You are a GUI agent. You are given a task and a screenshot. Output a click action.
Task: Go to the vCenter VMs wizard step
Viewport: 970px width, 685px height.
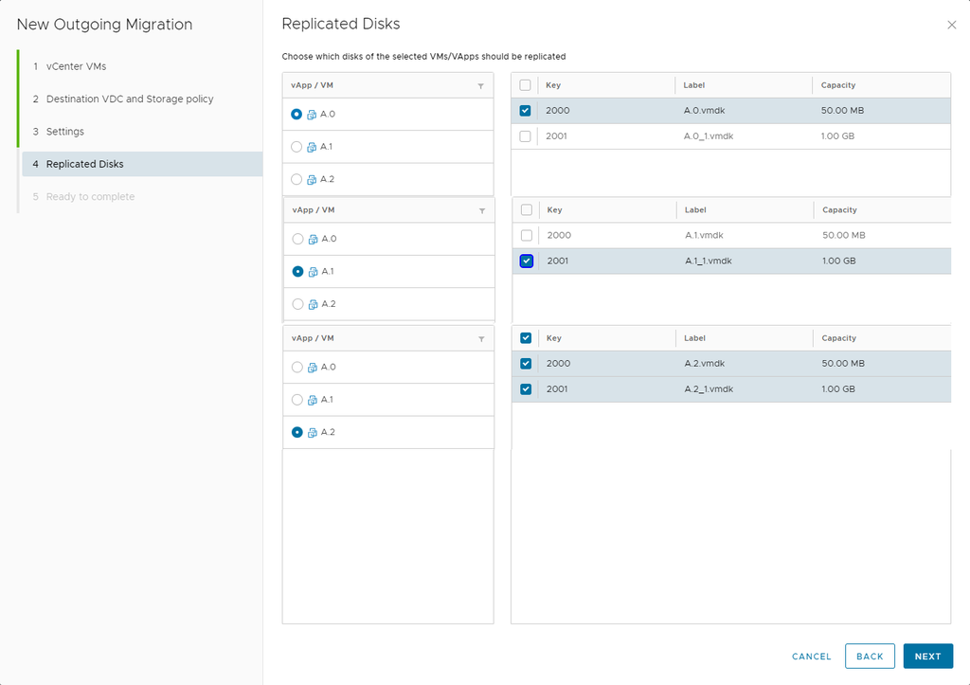[x=76, y=66]
